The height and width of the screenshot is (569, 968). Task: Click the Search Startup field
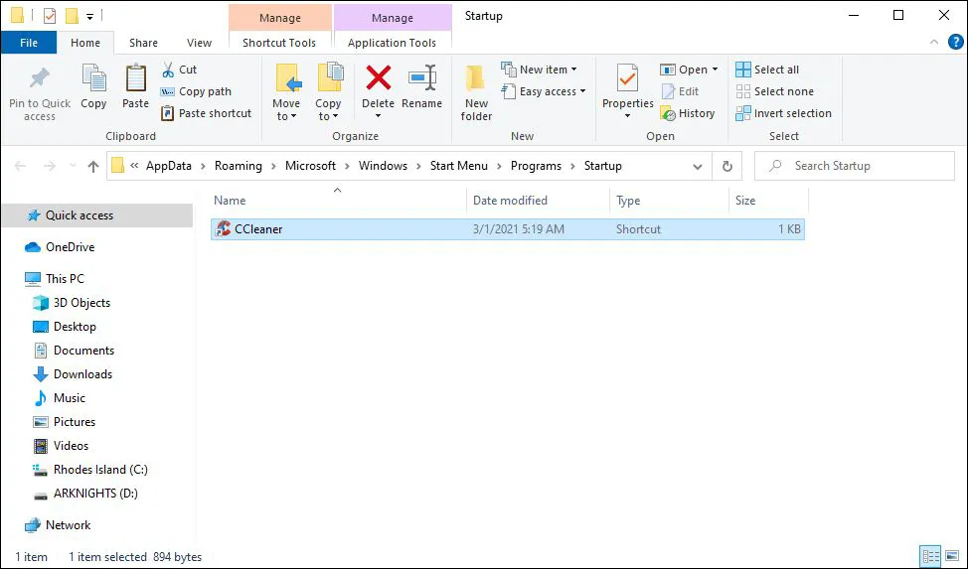pos(855,166)
